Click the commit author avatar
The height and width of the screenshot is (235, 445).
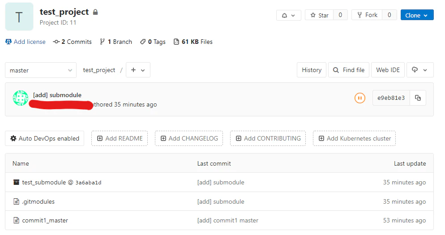[x=21, y=98]
